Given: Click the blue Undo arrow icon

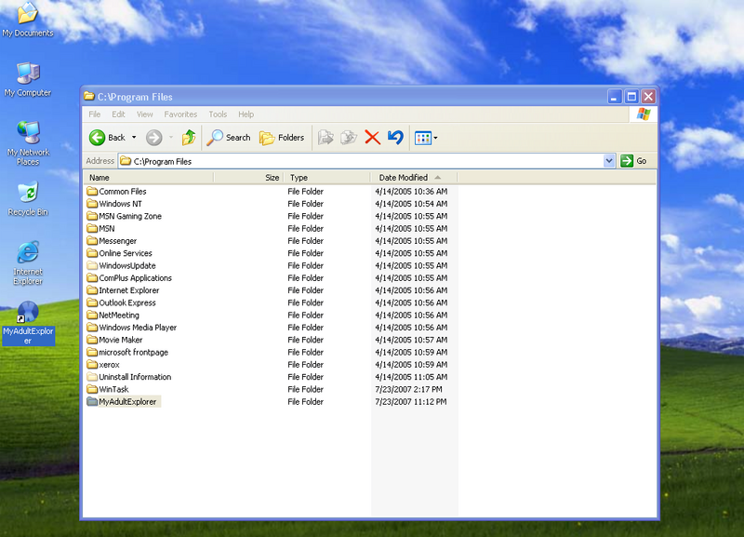Looking at the screenshot, I should click(x=395, y=138).
